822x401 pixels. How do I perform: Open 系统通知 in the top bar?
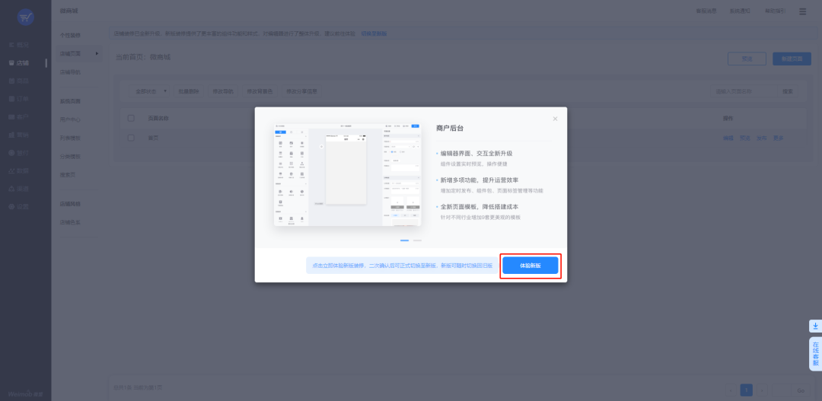(740, 11)
